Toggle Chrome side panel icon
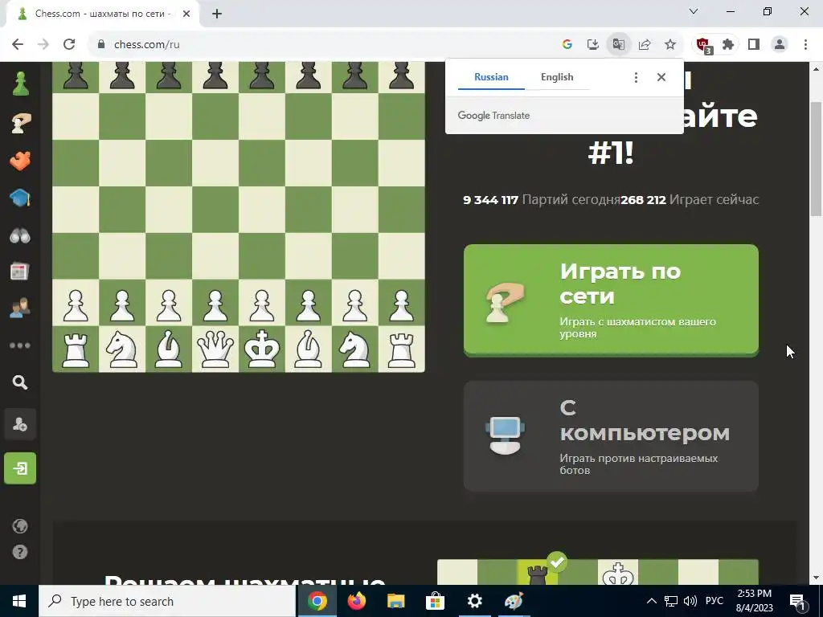This screenshot has width=823, height=617. [754, 45]
